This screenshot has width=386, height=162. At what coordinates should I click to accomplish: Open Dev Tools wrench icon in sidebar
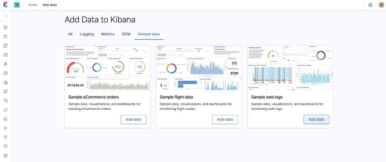[x=5, y=137]
